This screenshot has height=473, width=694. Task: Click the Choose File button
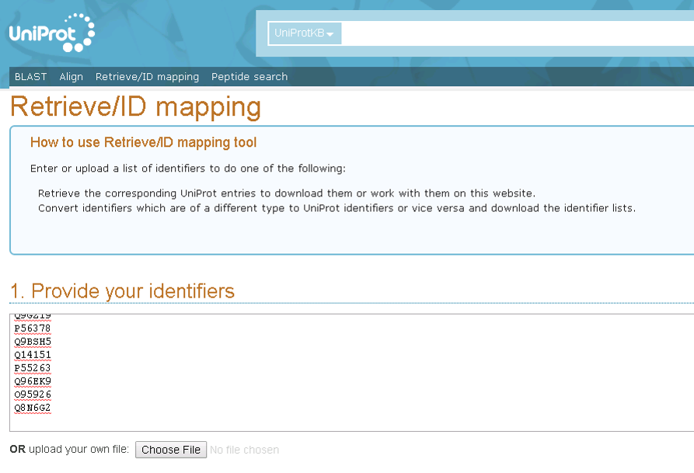tap(171, 450)
